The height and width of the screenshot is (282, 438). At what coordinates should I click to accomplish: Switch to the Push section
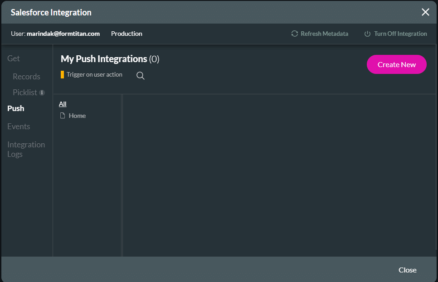[x=15, y=108]
